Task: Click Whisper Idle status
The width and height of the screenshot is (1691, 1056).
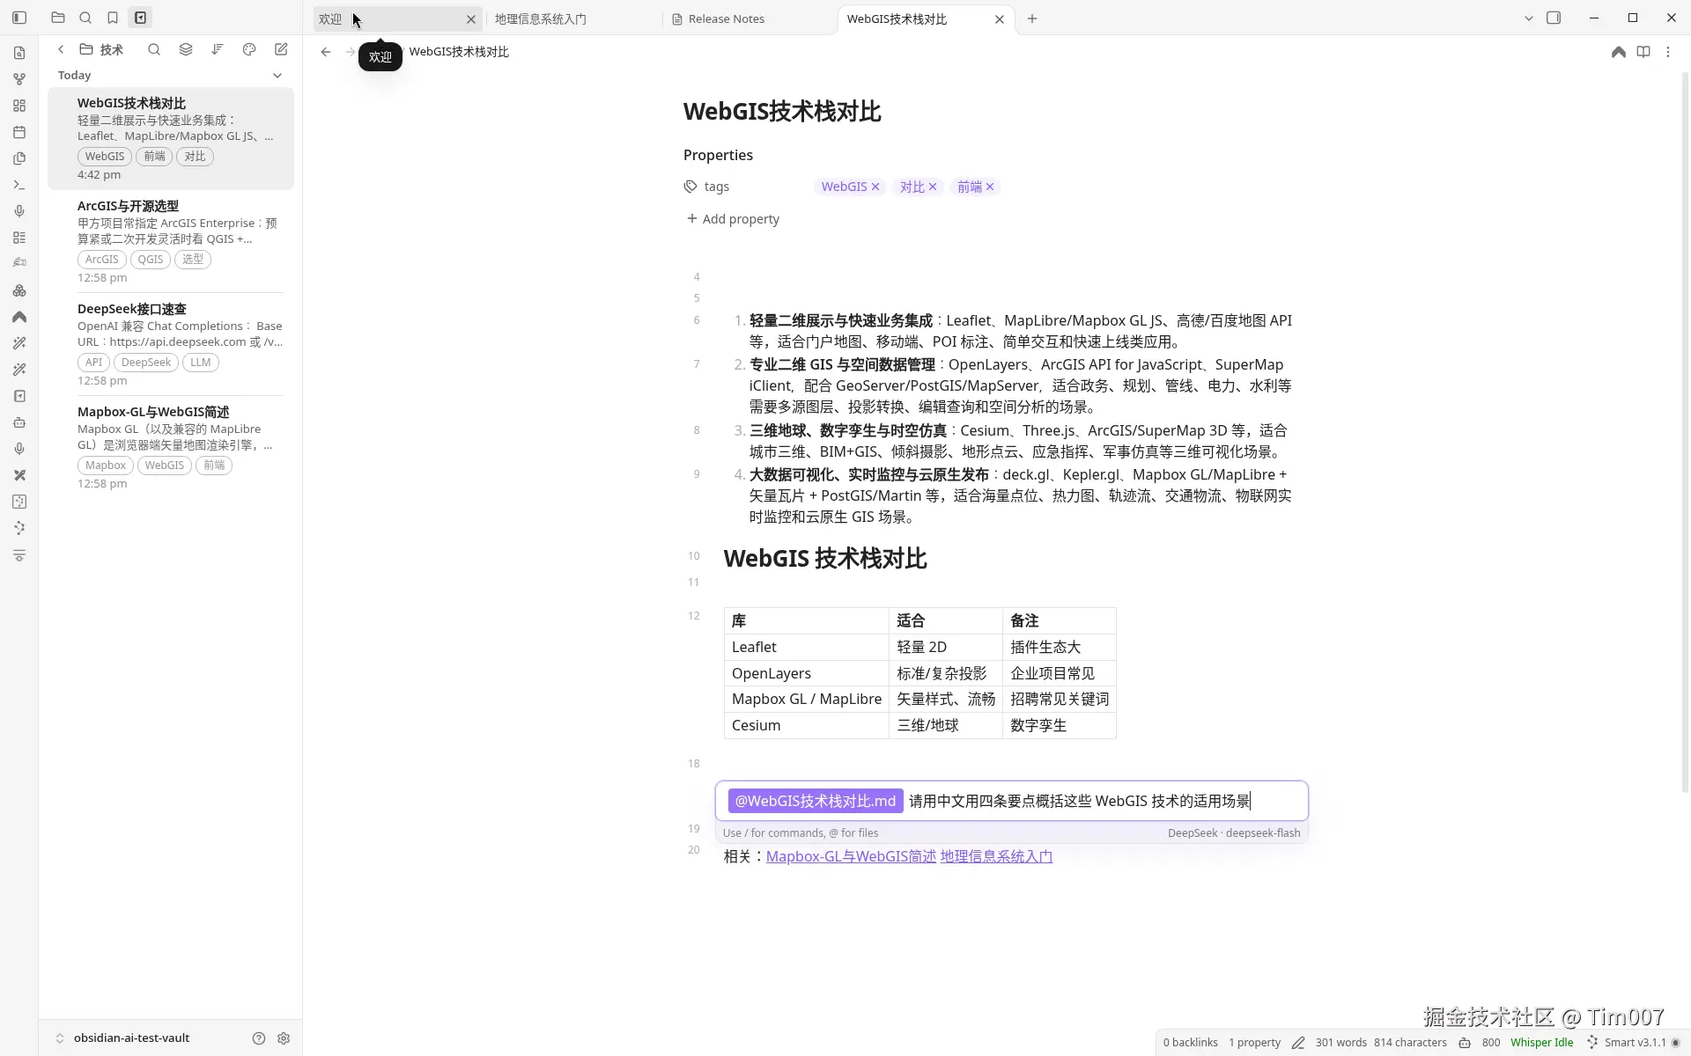Action: 1541,1043
